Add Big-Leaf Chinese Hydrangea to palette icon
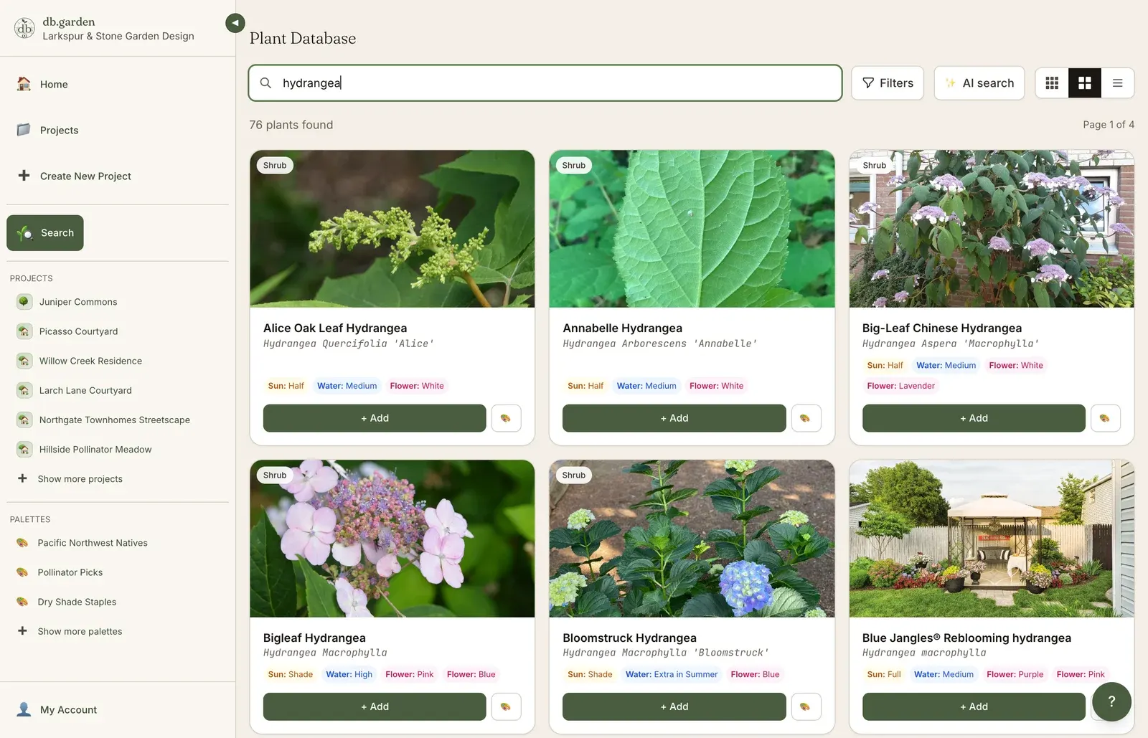 point(1105,418)
